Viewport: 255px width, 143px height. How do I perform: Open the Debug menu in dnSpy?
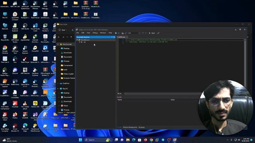click(x=95, y=33)
